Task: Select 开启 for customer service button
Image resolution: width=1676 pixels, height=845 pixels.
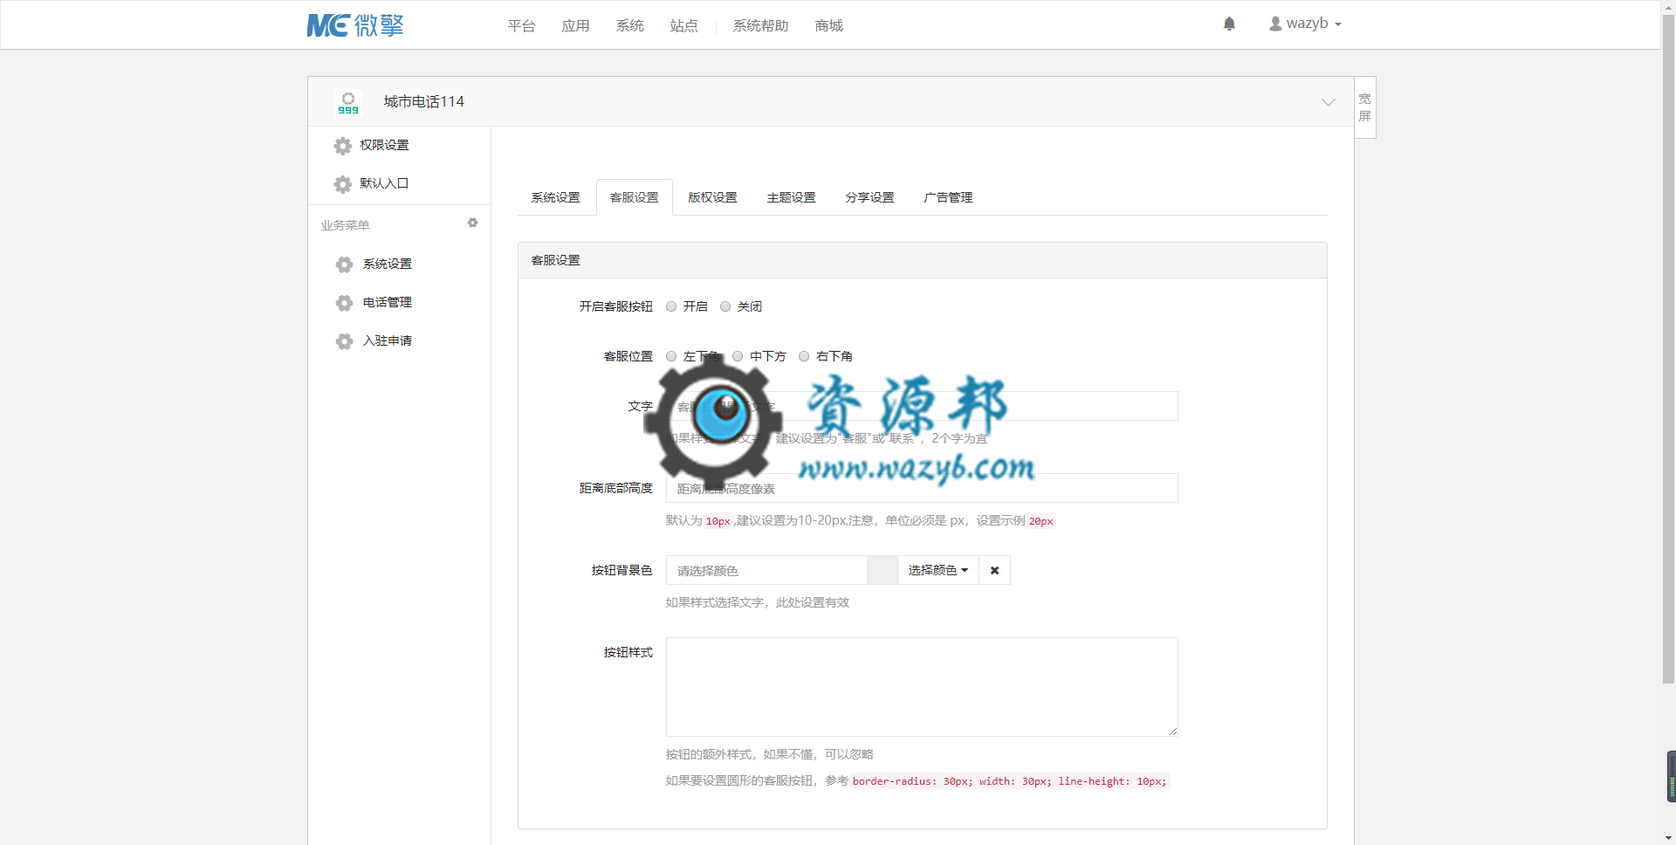Action: 671,306
